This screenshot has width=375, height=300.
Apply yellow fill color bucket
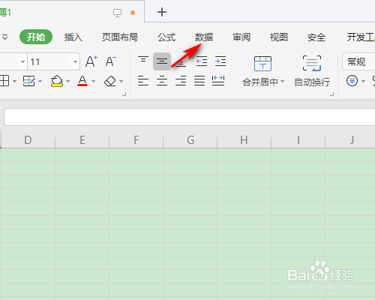coord(57,81)
